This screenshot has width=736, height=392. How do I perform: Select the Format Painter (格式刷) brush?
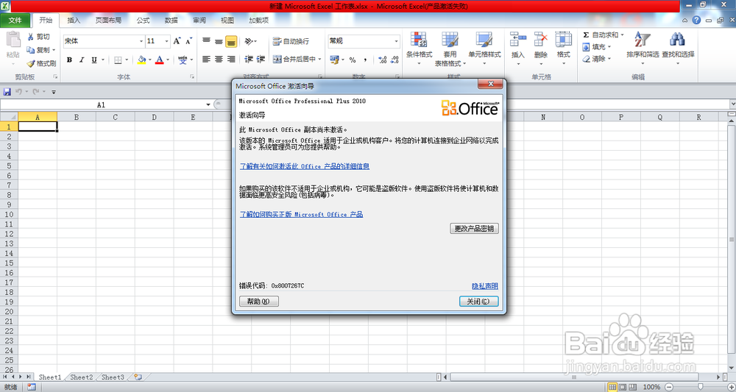click(x=30, y=63)
